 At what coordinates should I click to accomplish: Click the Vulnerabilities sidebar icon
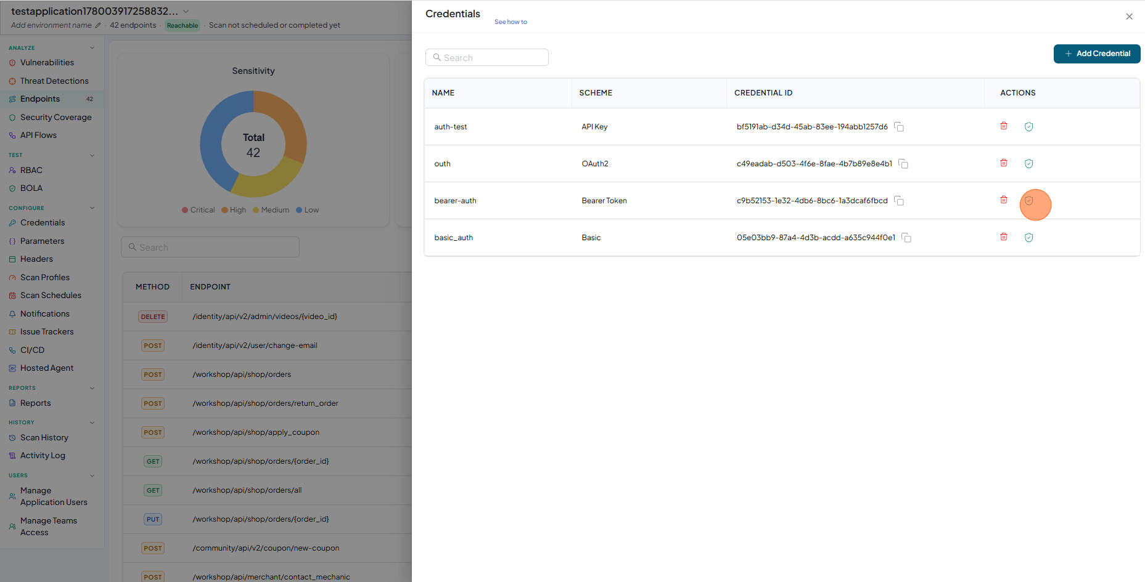tap(12, 63)
